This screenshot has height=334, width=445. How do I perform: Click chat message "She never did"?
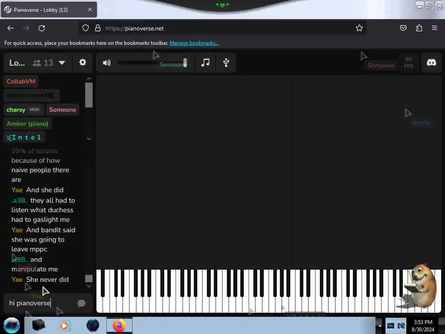47,280
